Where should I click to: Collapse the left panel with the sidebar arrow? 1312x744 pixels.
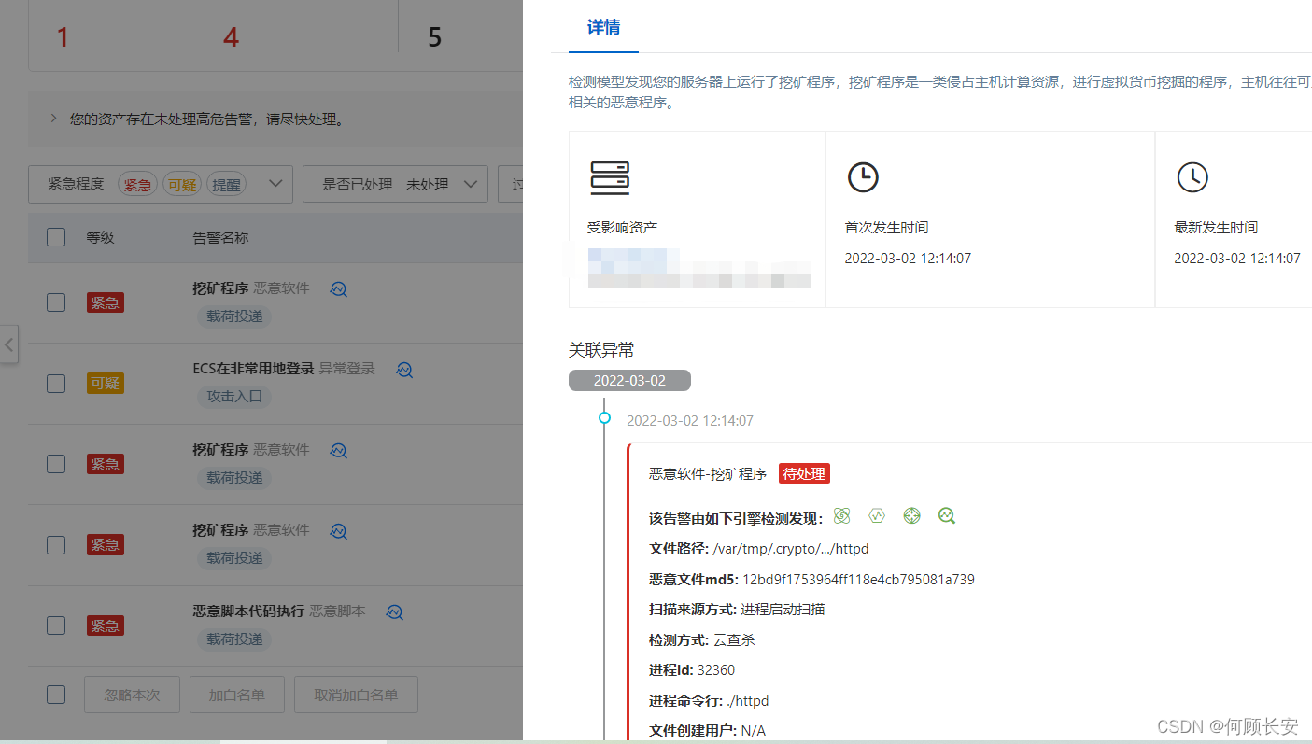pos(9,344)
